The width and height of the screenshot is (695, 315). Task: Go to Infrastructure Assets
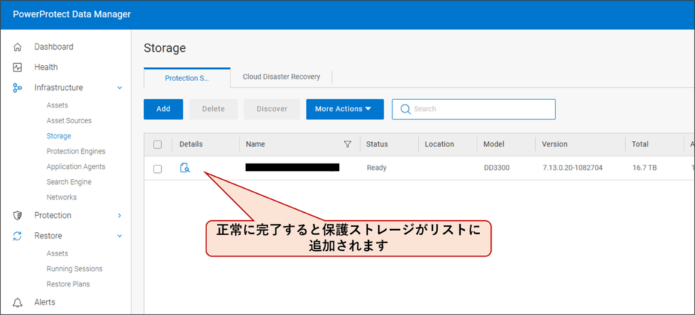tap(57, 106)
